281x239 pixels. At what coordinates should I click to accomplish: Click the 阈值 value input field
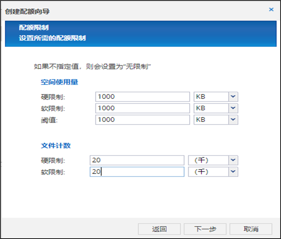[142, 120]
